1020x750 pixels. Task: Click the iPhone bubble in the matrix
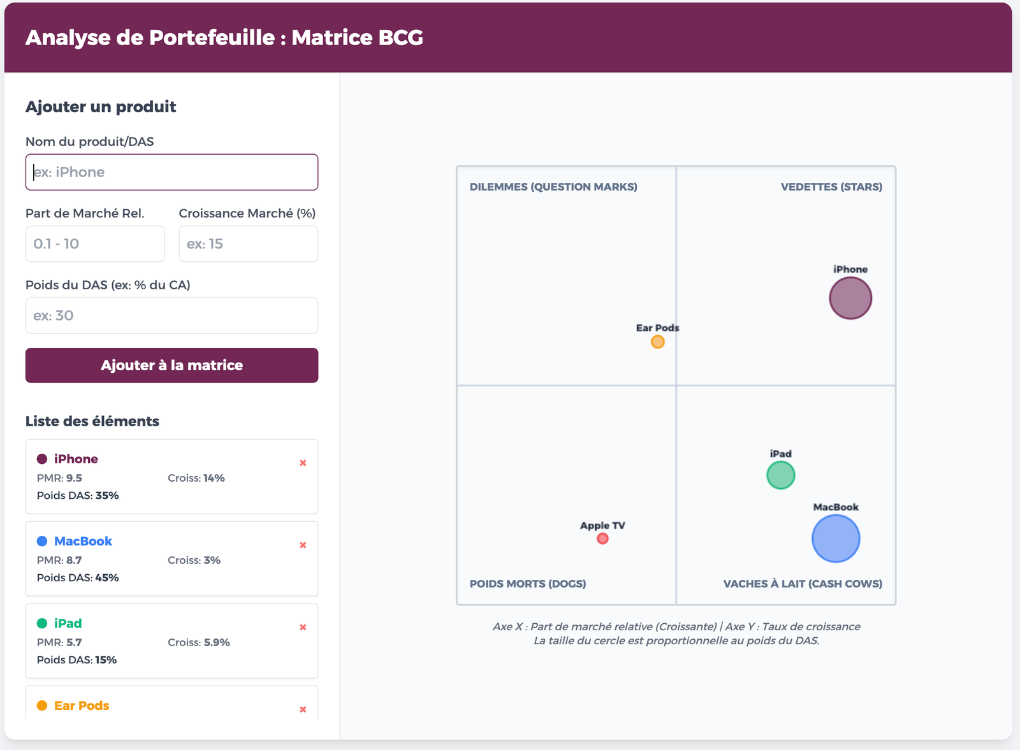[x=850, y=298]
